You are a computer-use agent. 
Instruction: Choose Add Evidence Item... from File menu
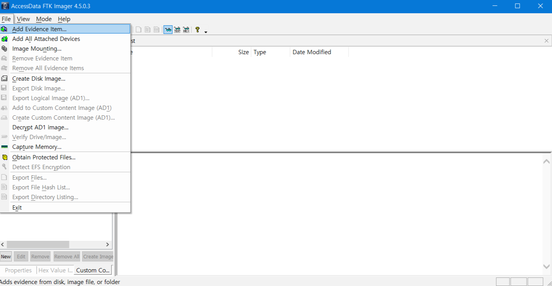(x=65, y=29)
